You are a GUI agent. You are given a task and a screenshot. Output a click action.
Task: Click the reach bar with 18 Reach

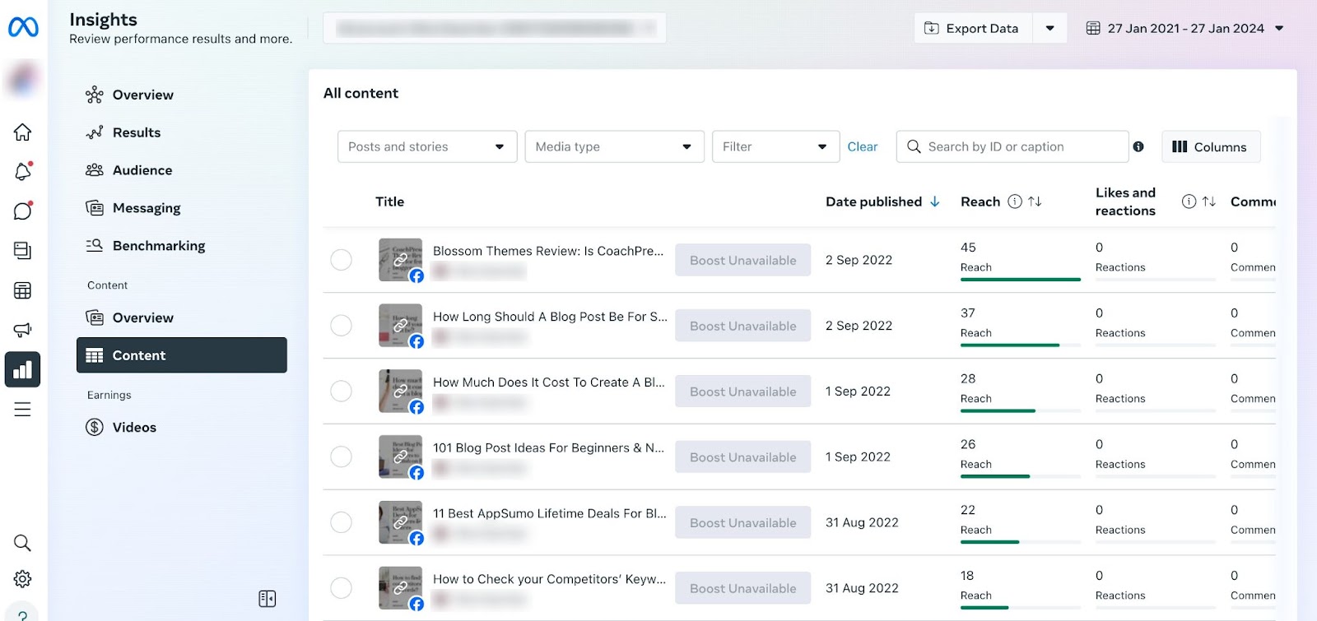point(1021,608)
